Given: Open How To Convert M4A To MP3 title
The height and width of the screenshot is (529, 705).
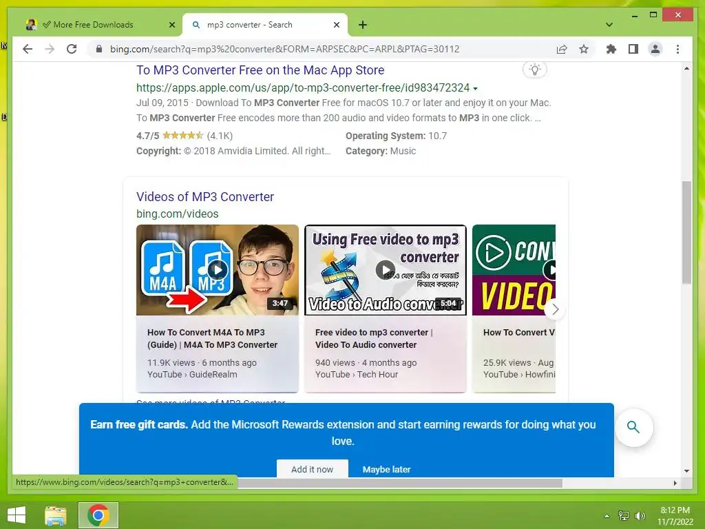Looking at the screenshot, I should point(212,338).
